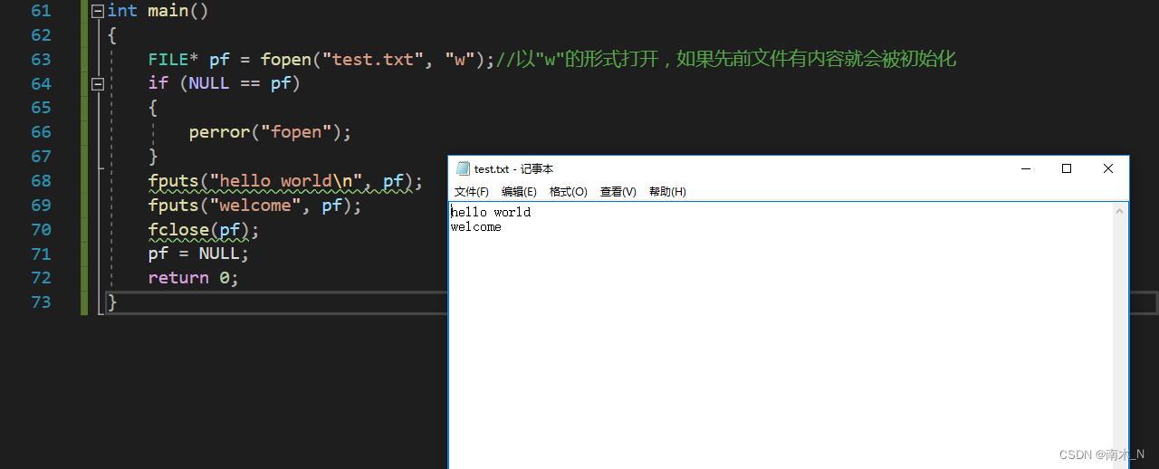Collapse the if NULL block fold marker
The width and height of the screenshot is (1159, 469).
(98, 83)
